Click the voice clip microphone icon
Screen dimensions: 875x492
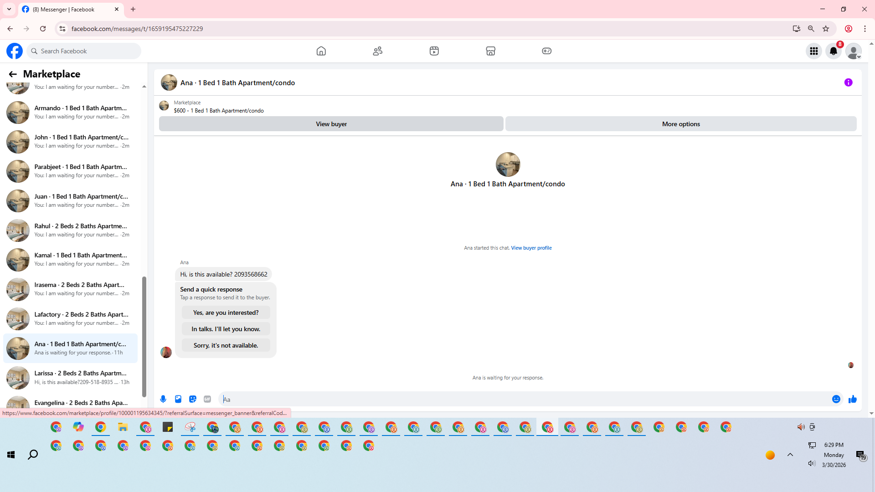(x=163, y=399)
